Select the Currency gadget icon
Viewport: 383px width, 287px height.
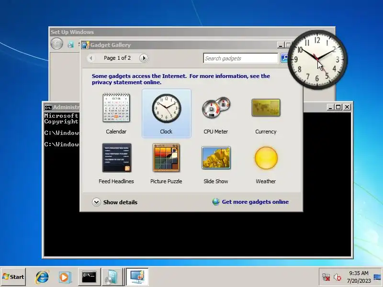[266, 108]
